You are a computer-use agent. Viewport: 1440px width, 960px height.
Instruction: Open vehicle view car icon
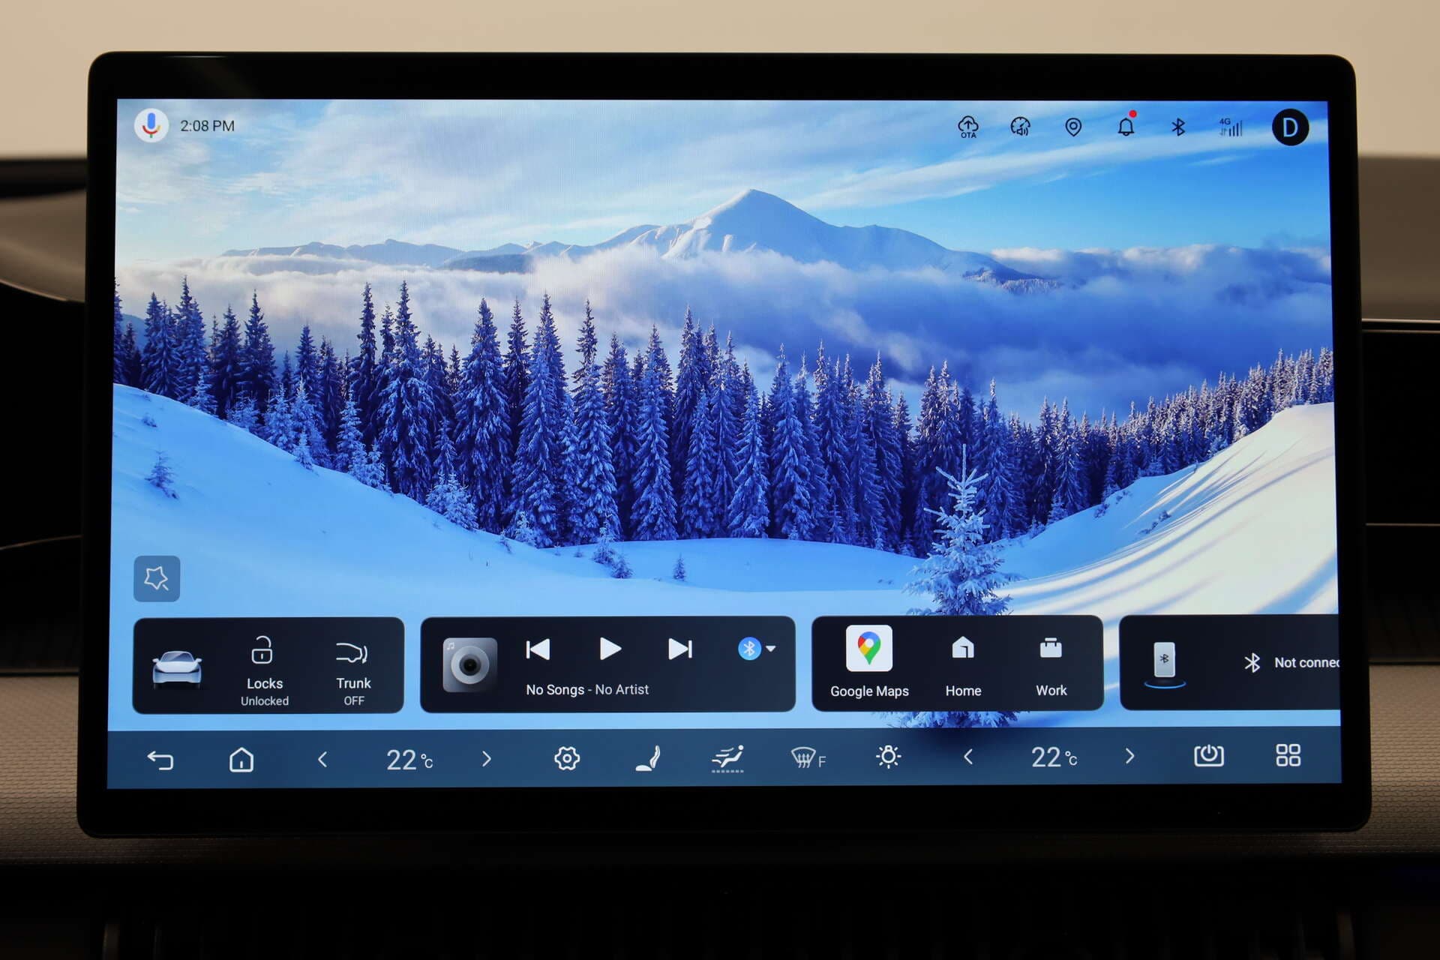click(177, 668)
